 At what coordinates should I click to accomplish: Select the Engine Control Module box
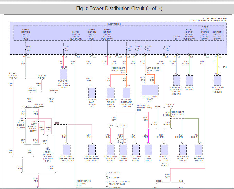click(123, 150)
